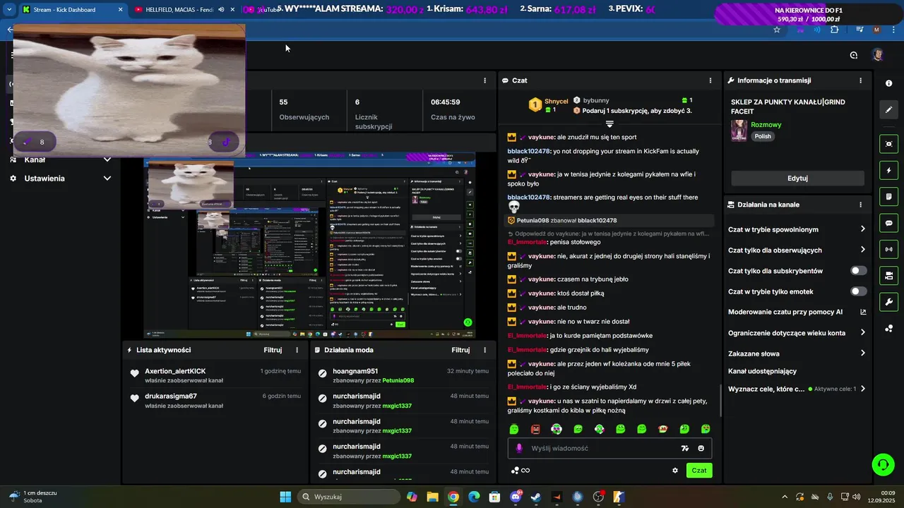Click the Edytuj button
Screen dimensions: 904x508
click(x=797, y=179)
